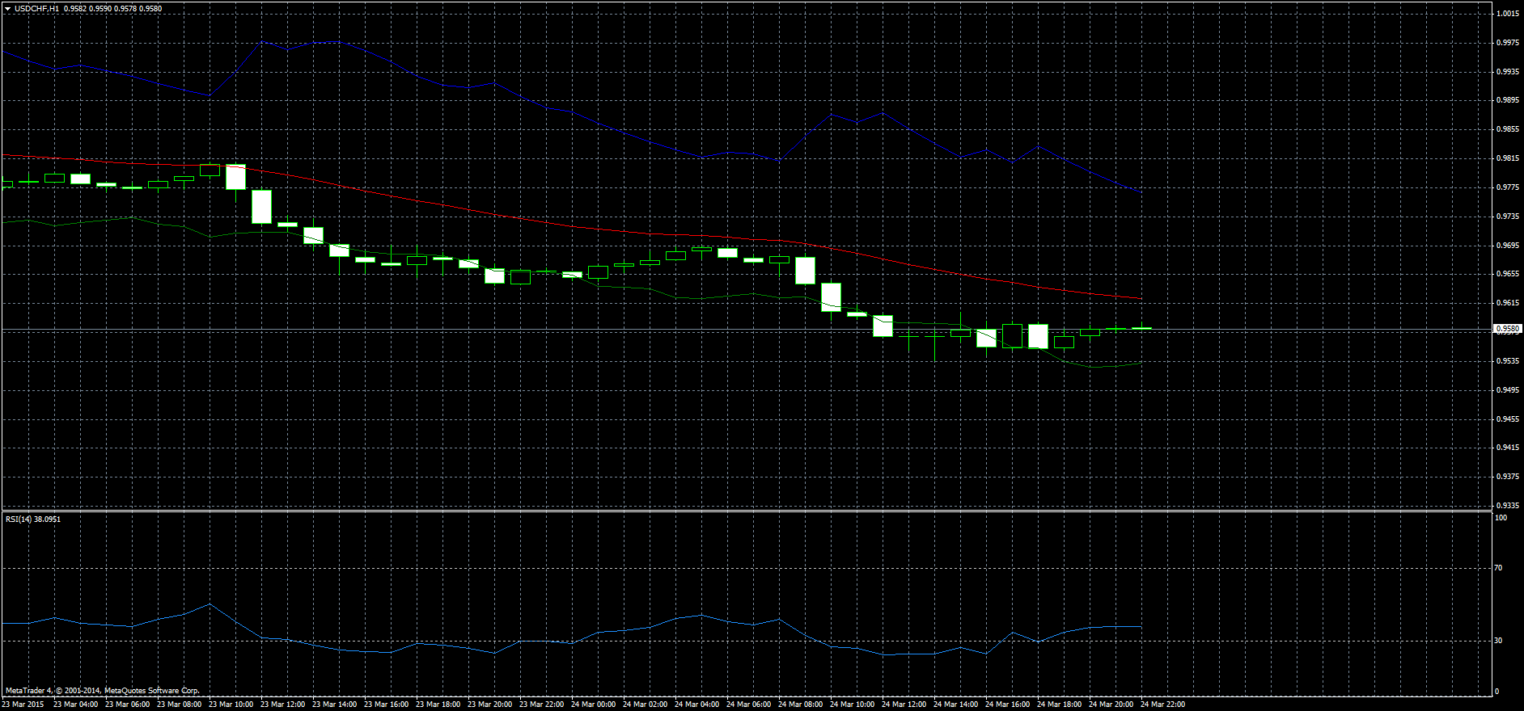
Task: Click the MetaTrader 4 MetaQuotes copyright text
Action: tap(103, 691)
